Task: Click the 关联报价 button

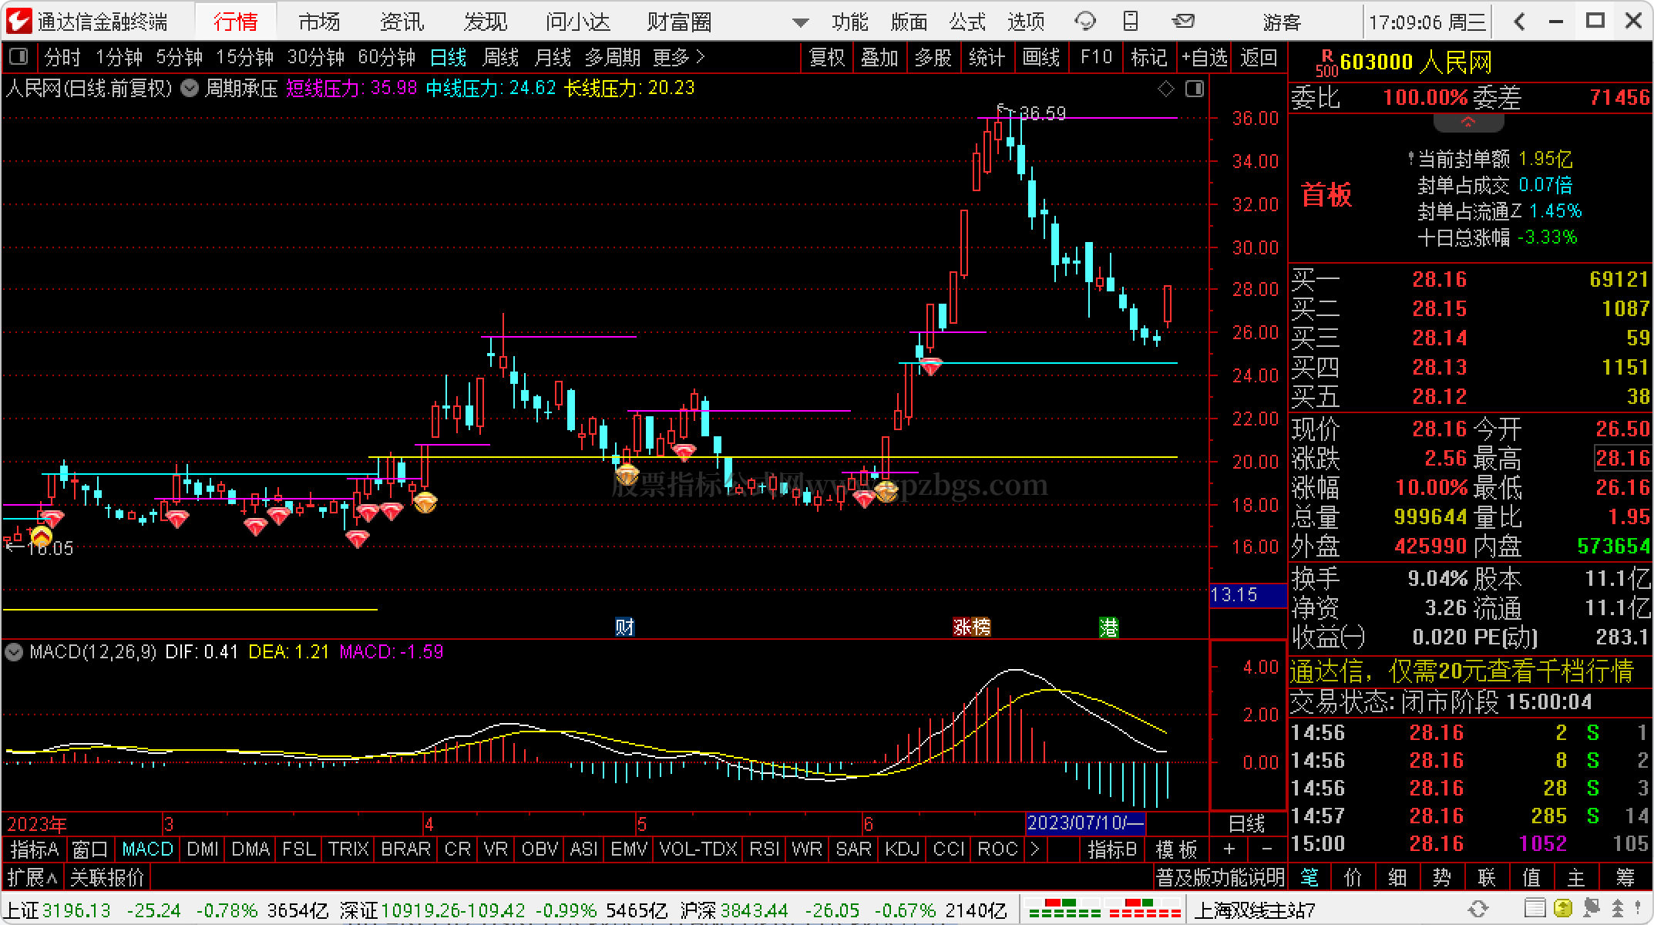Action: click(x=107, y=877)
